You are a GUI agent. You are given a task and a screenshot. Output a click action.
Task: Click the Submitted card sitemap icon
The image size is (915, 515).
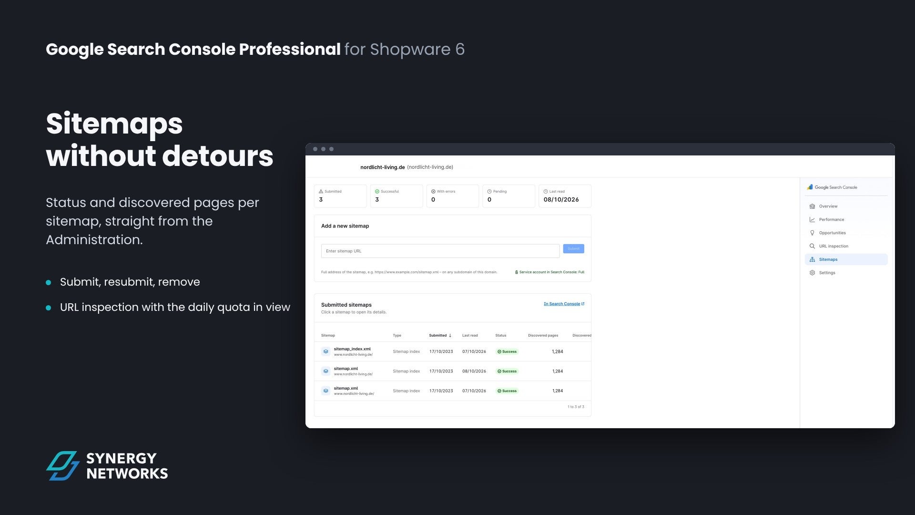click(321, 192)
